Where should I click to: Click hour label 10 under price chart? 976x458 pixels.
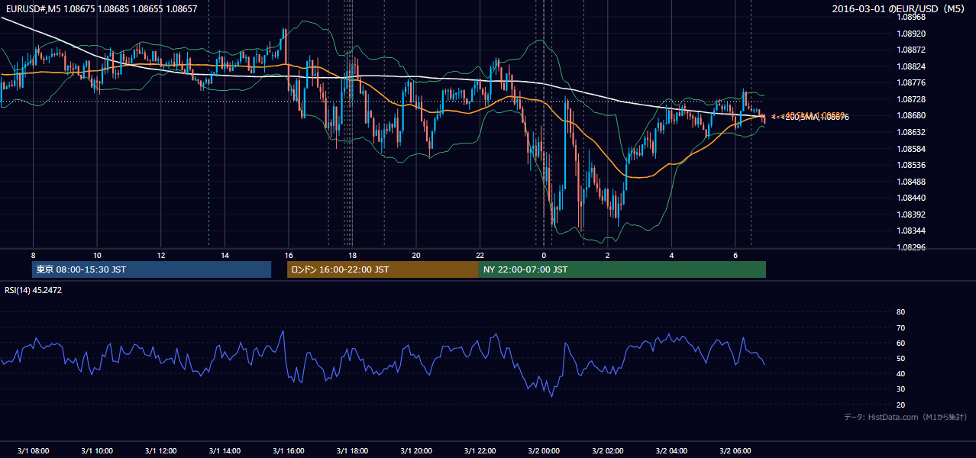[x=97, y=255]
